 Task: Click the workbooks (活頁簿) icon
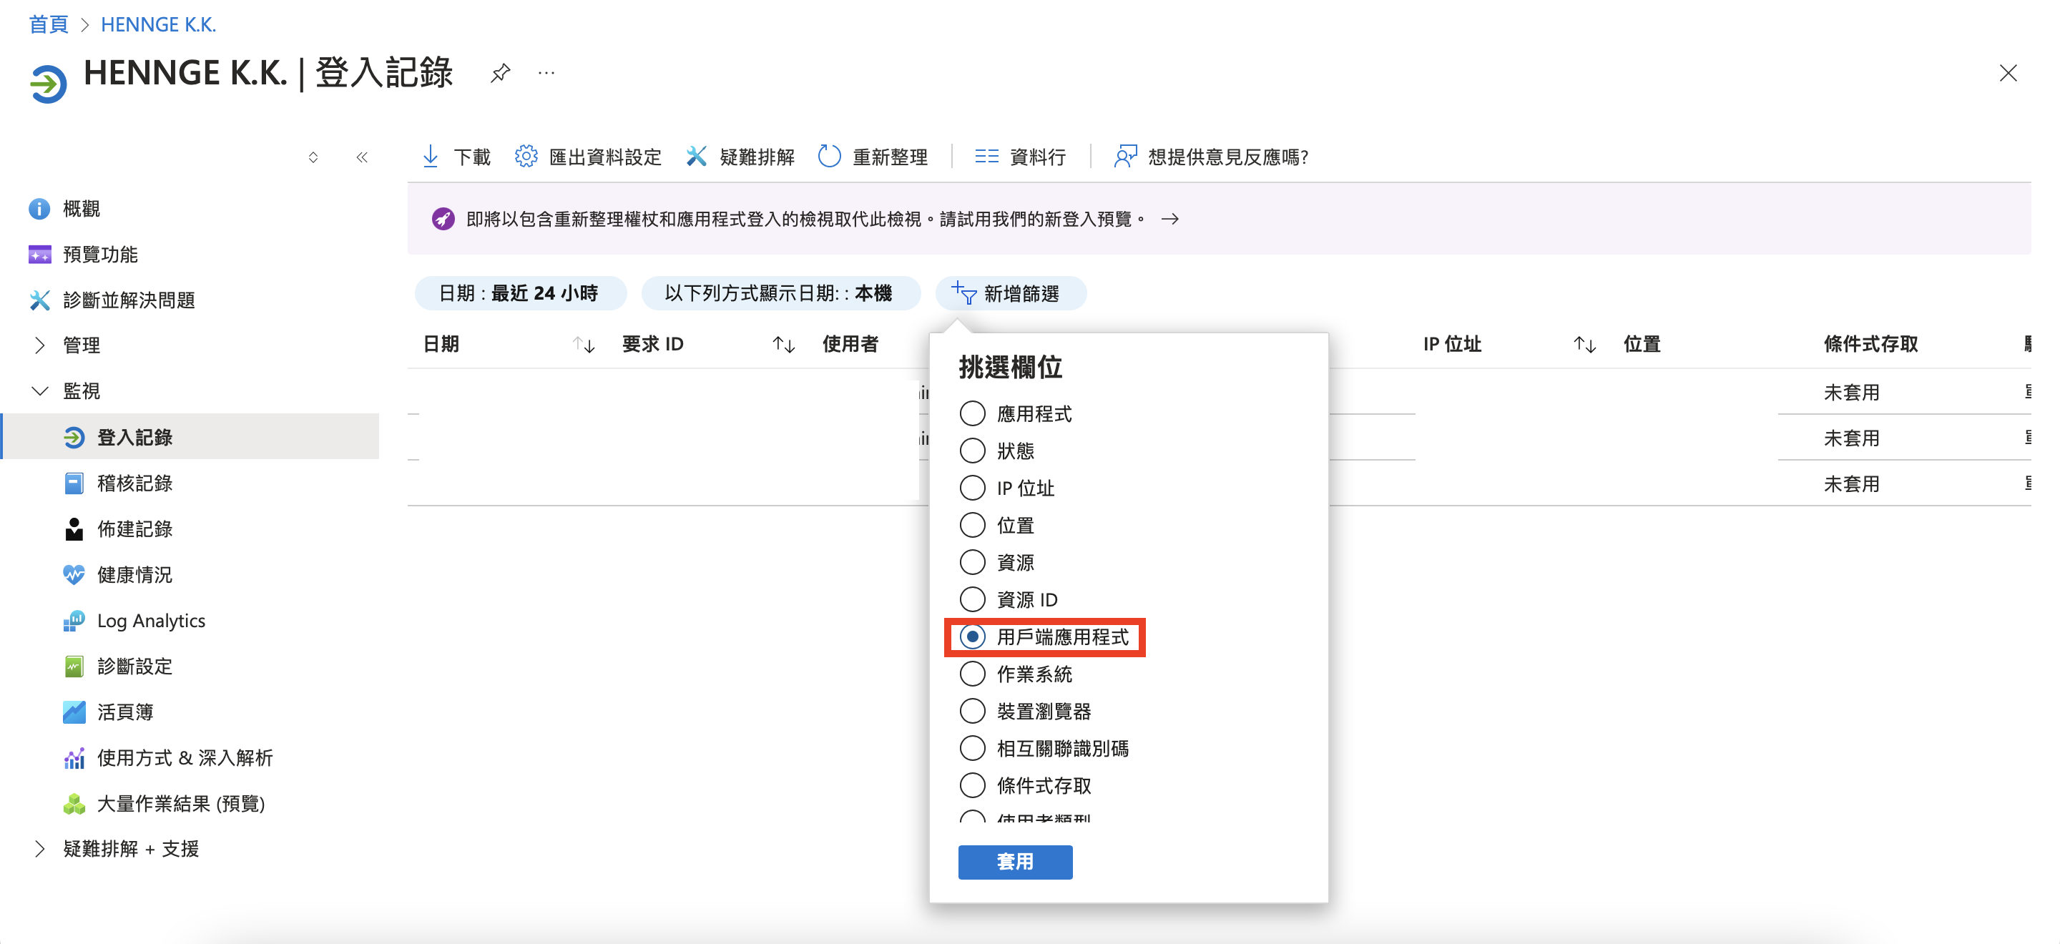(74, 712)
